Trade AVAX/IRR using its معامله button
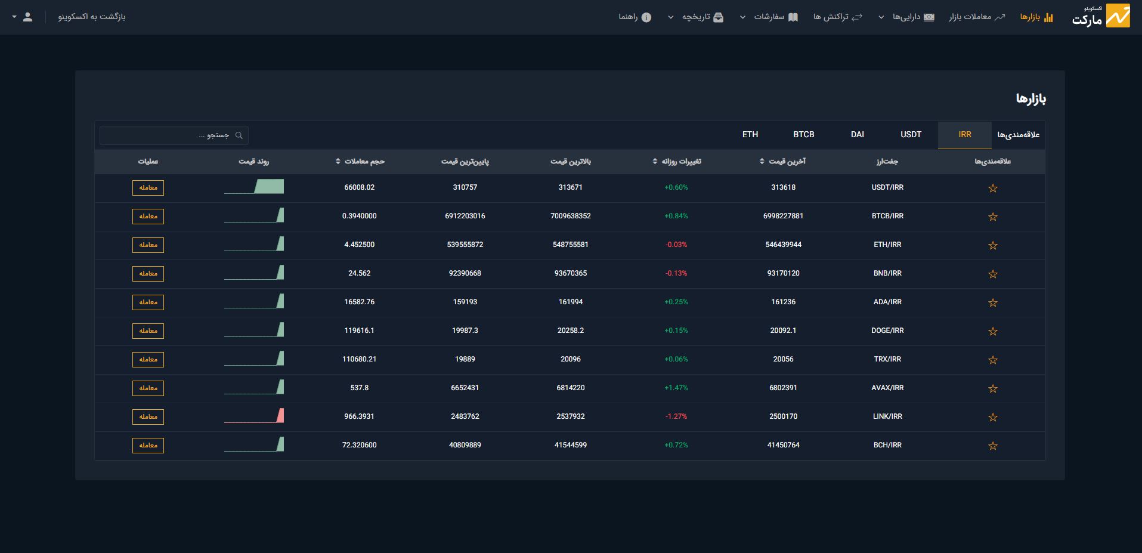 pos(148,388)
